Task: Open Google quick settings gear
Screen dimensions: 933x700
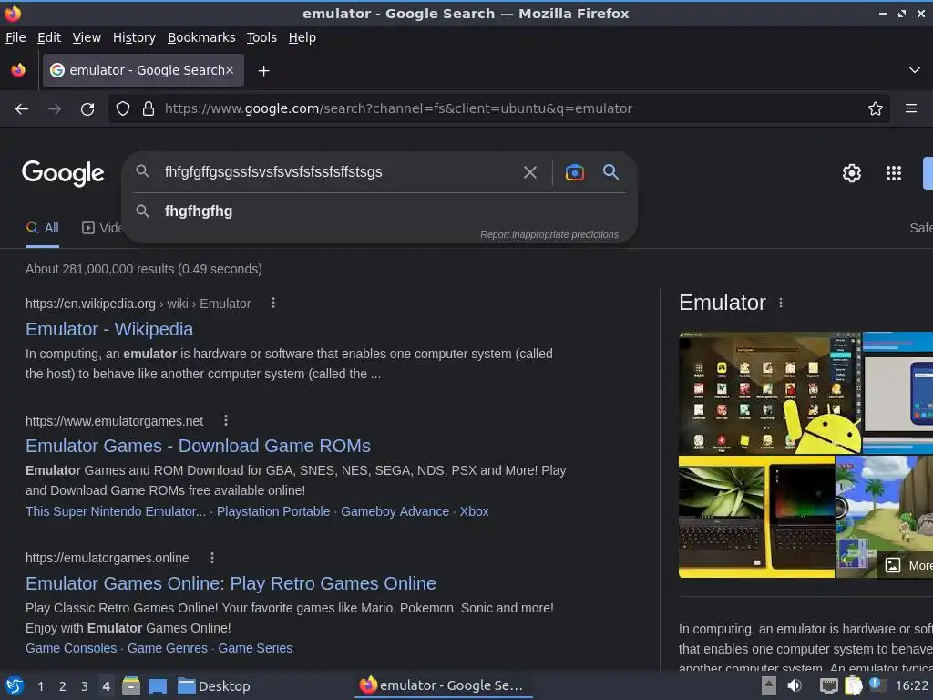Action: 852,173
